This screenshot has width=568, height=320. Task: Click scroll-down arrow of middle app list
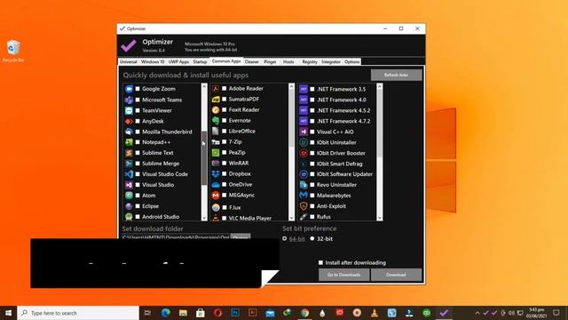click(292, 218)
